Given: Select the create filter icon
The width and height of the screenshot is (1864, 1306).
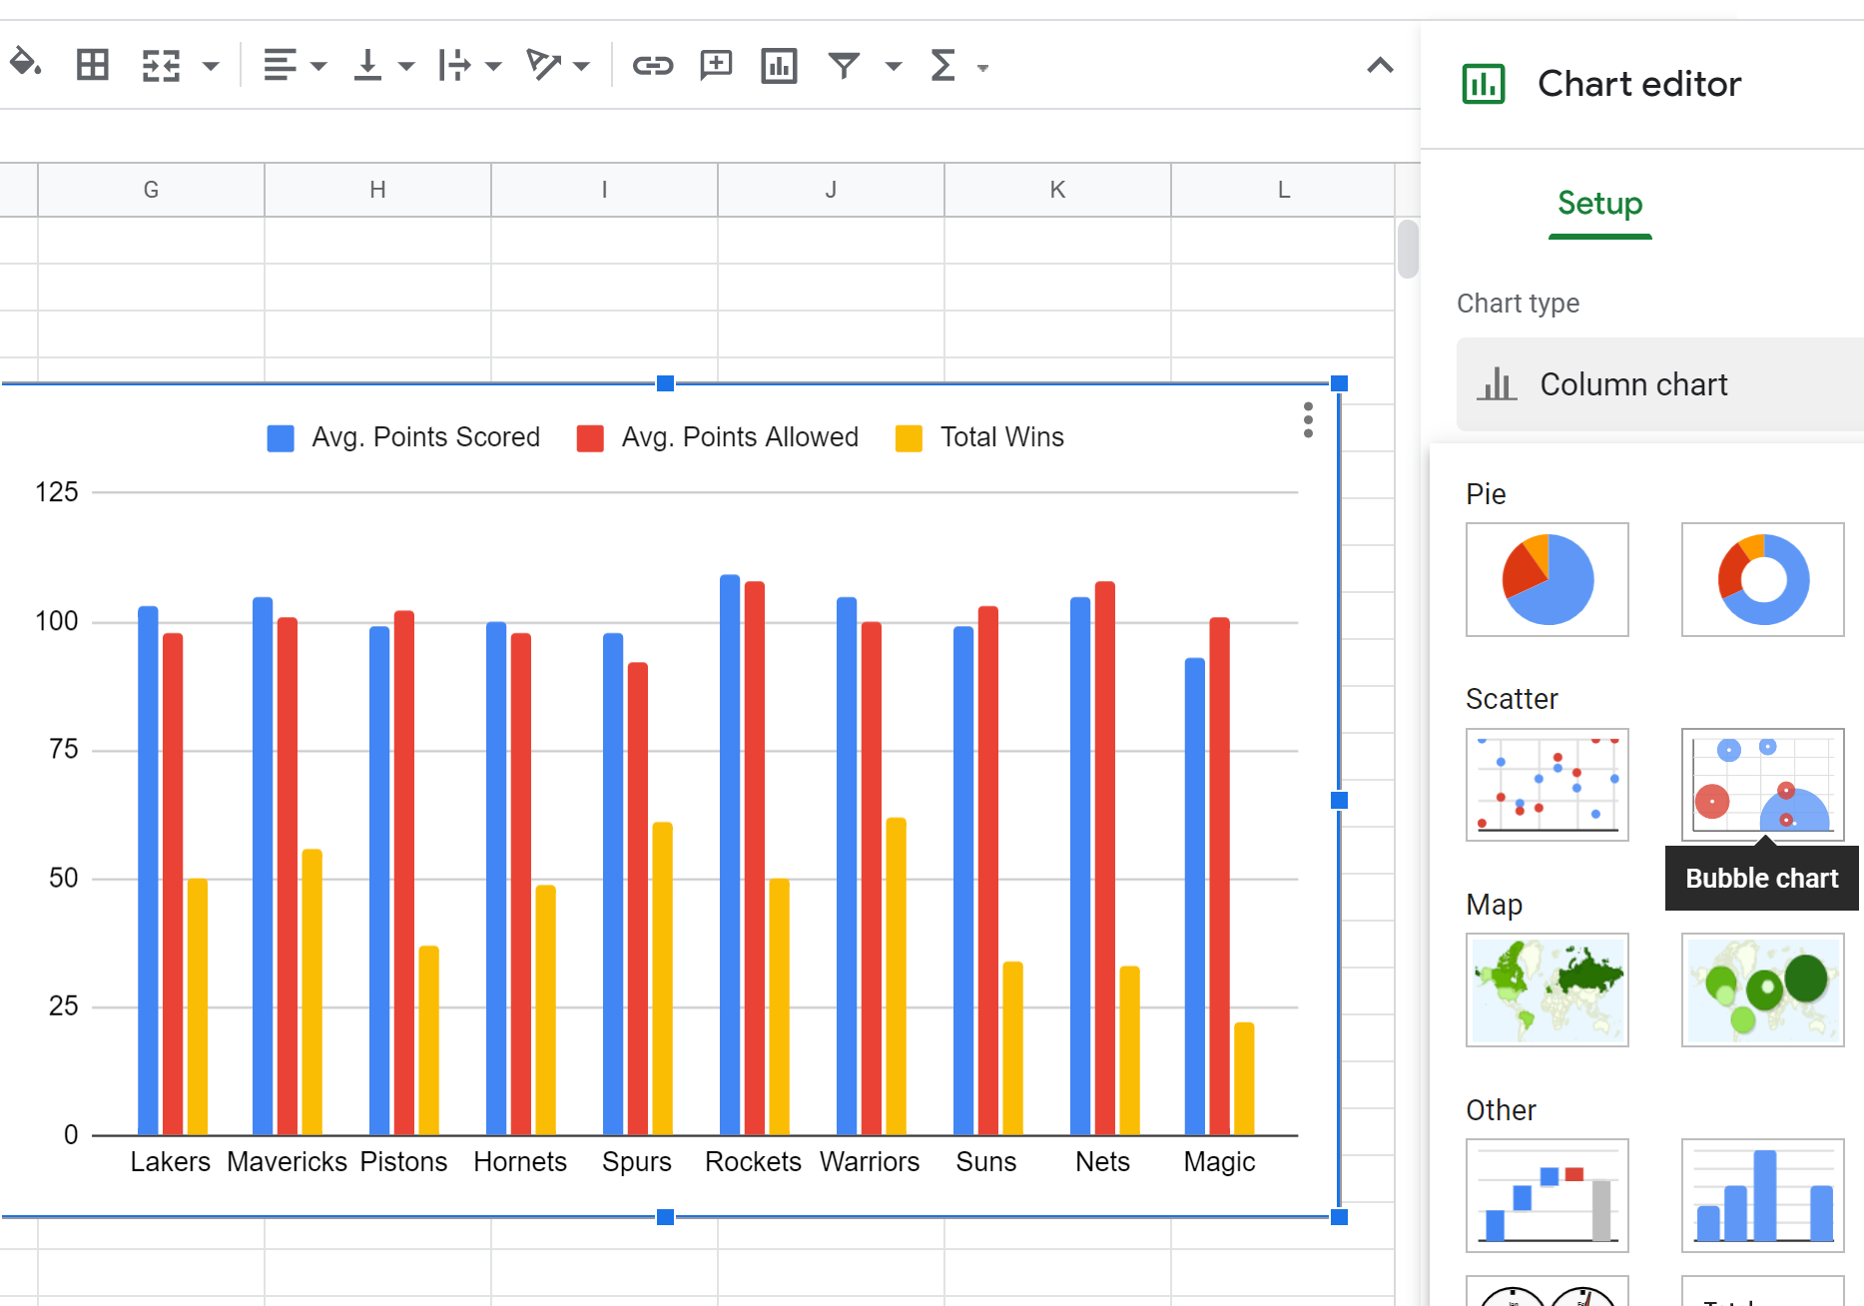Looking at the screenshot, I should pyautogui.click(x=844, y=65).
